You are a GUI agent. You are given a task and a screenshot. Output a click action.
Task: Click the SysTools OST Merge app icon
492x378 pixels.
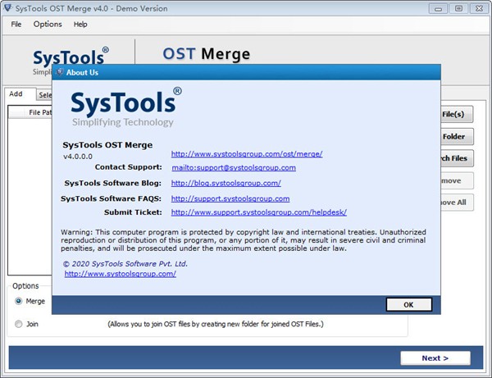pyautogui.click(x=8, y=8)
